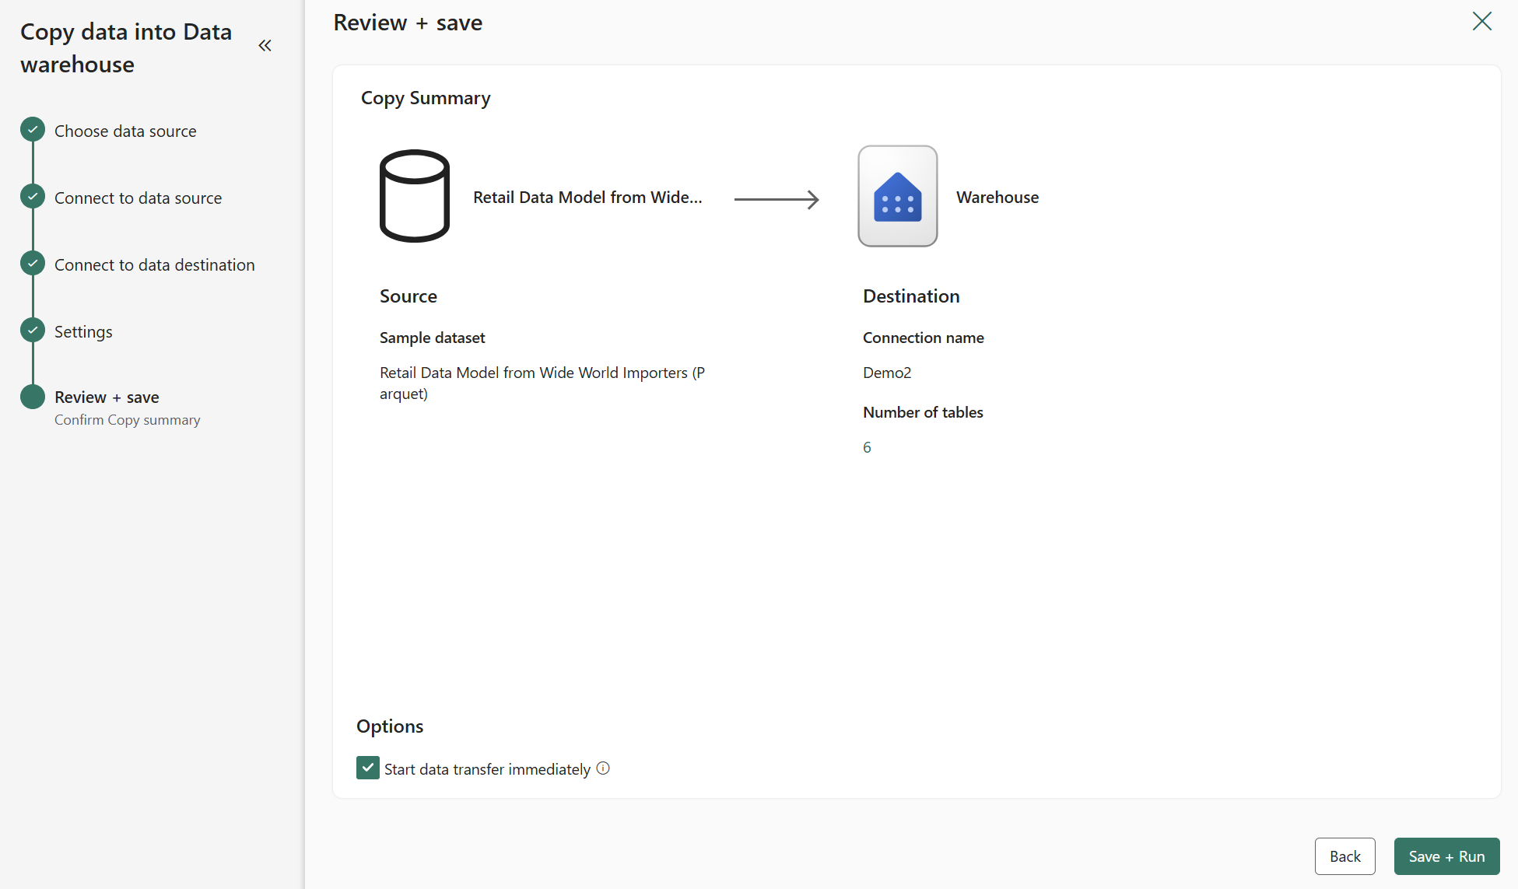Image resolution: width=1518 pixels, height=889 pixels.
Task: Click the info icon next to Start data transfer
Action: coord(602,768)
